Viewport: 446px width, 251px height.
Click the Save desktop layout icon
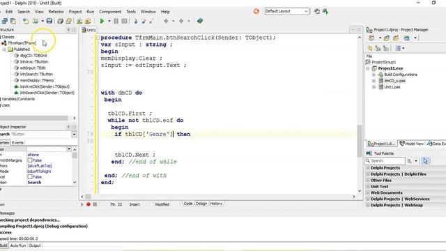[317, 11]
